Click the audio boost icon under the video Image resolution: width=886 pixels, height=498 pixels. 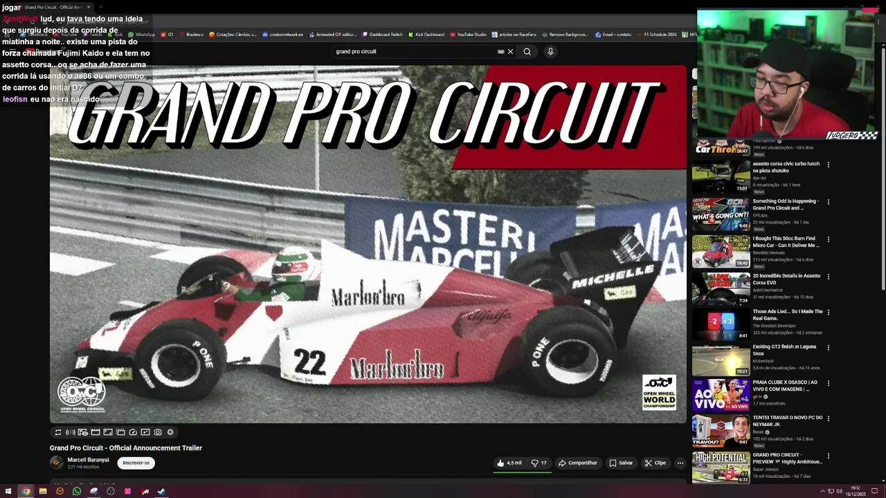[x=71, y=432]
